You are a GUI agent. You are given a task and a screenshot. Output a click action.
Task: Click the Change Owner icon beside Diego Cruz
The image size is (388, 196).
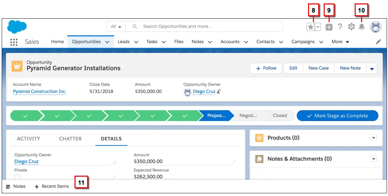point(219,92)
